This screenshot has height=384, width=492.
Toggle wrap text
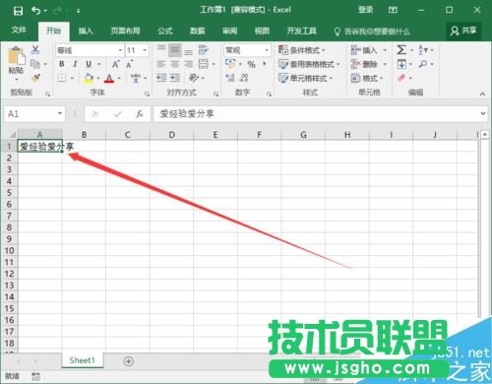(x=204, y=50)
